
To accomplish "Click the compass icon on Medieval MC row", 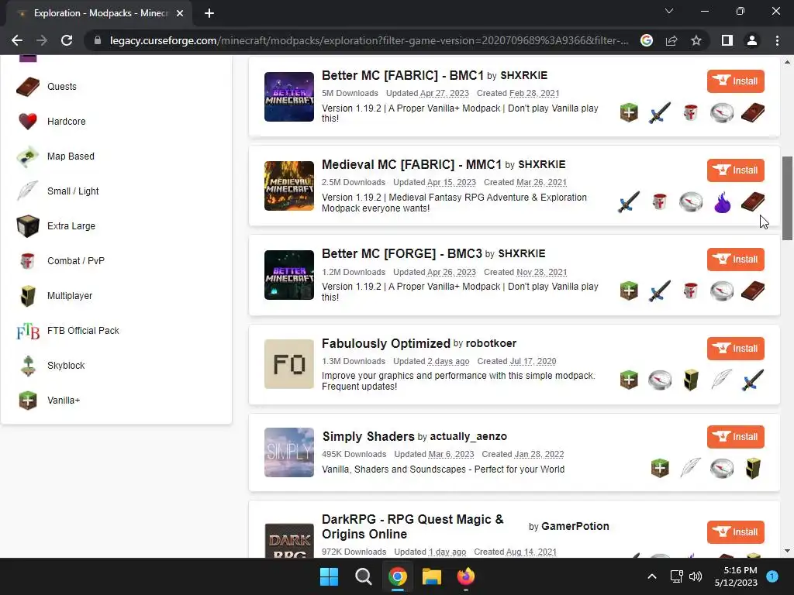I will (691, 202).
